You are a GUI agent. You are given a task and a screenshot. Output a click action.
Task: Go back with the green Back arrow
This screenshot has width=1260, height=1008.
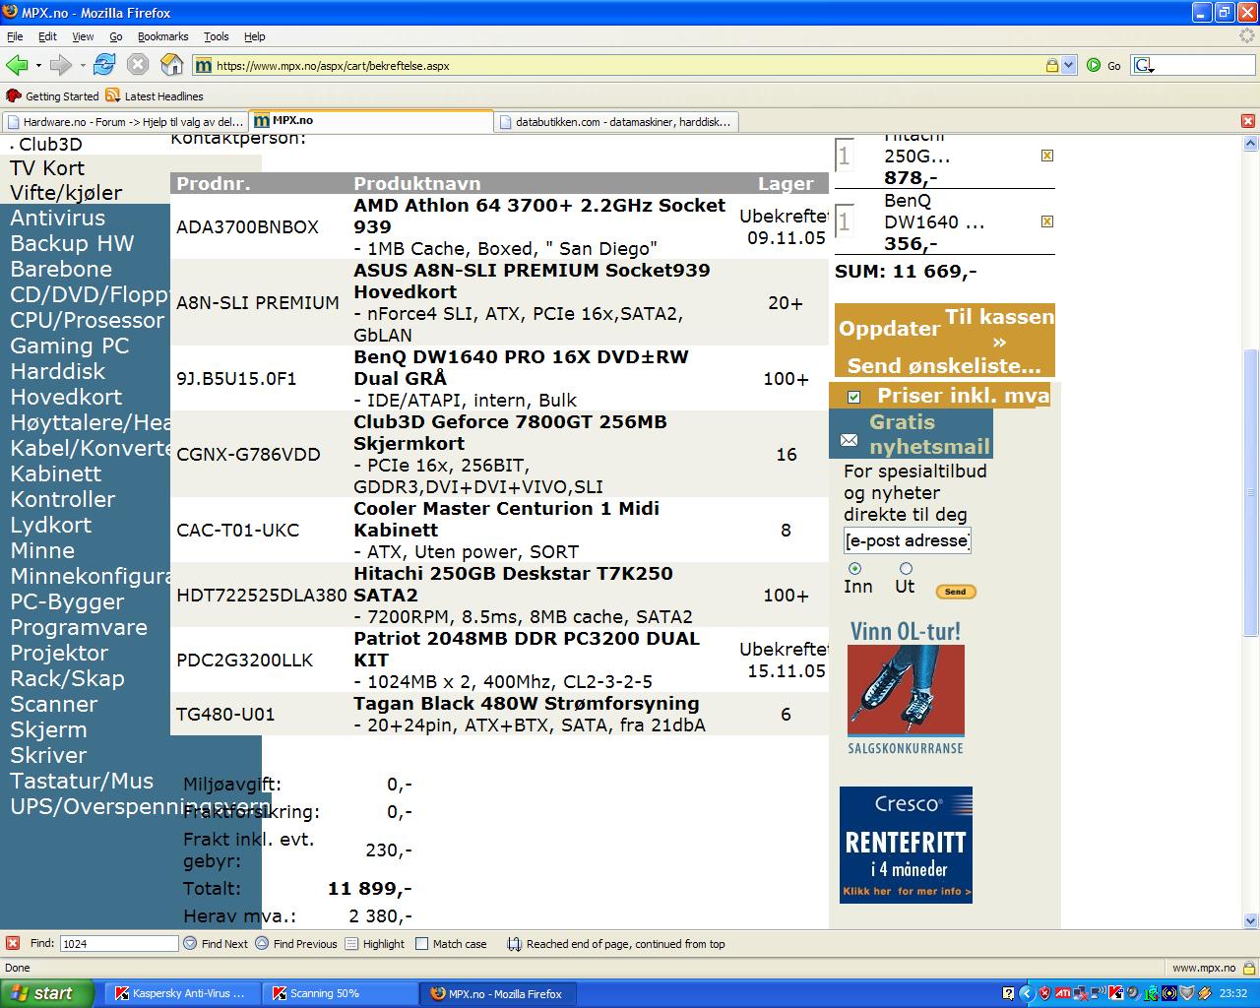17,65
